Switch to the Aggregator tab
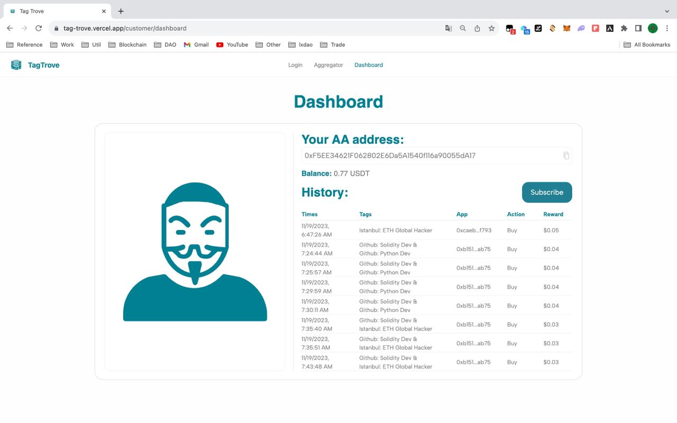Image resolution: width=677 pixels, height=423 pixels. click(x=328, y=65)
